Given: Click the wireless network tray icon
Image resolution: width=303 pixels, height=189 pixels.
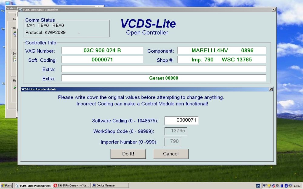Looking at the screenshot, I should tap(265, 186).
